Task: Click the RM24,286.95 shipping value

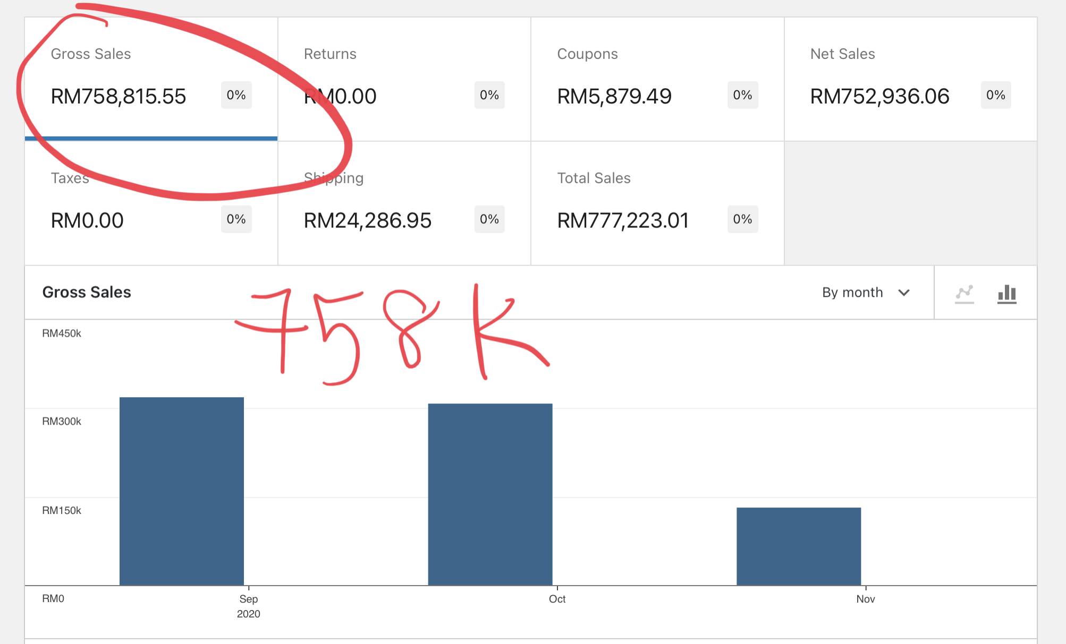Action: [368, 220]
